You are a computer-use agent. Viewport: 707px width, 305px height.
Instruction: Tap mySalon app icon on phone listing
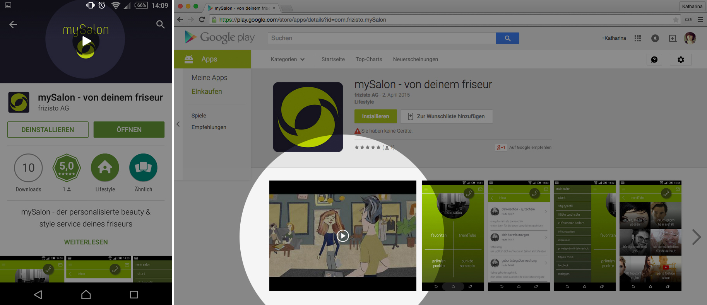[x=19, y=102]
